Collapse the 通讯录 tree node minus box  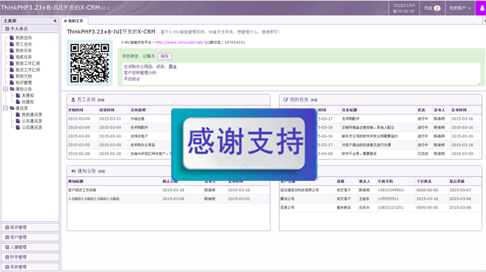(x=5, y=108)
